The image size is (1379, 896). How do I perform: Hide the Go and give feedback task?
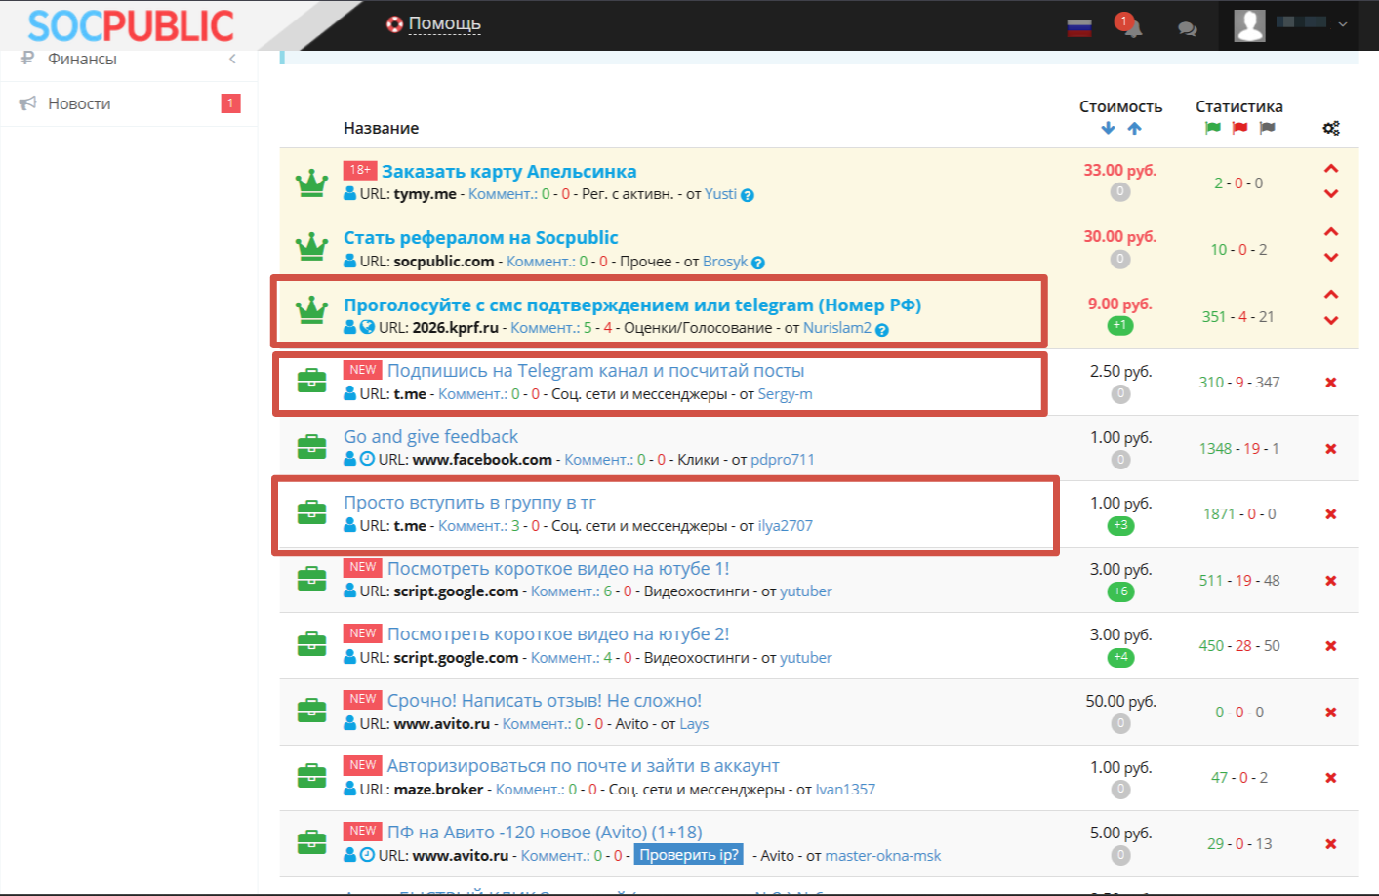(x=1331, y=449)
